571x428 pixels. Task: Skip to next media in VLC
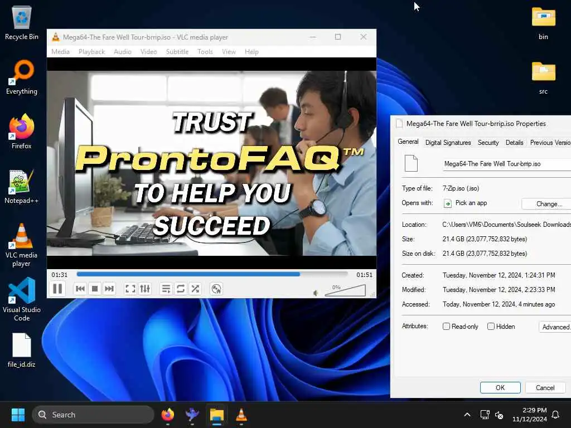pos(109,289)
